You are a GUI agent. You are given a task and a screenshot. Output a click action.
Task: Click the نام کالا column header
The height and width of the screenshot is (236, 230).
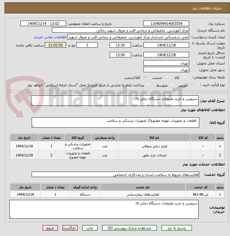pyautogui.click(x=154, y=138)
